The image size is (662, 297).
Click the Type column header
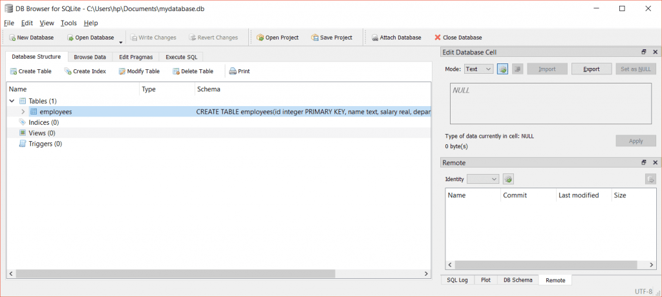pyautogui.click(x=167, y=89)
